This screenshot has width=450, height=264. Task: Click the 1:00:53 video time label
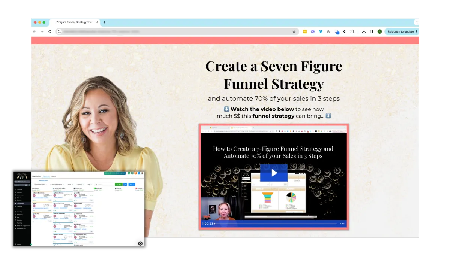[x=207, y=224]
